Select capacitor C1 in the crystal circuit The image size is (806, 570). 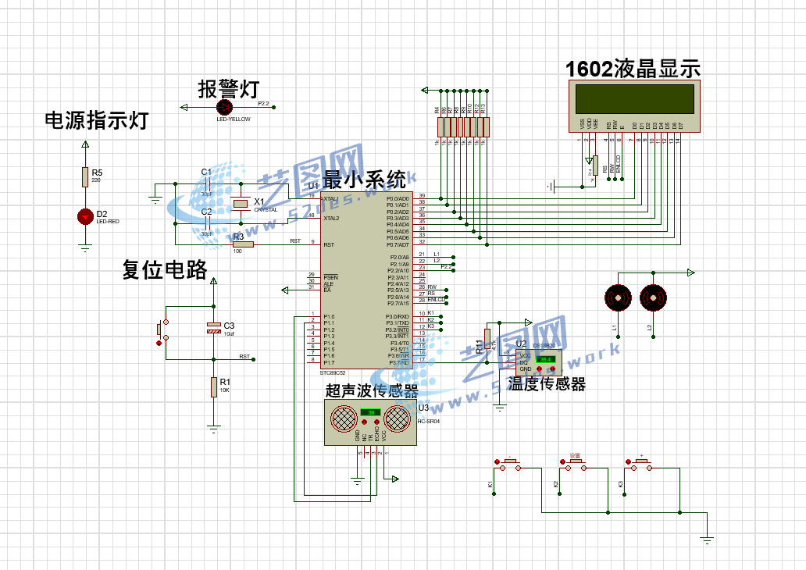pos(207,183)
